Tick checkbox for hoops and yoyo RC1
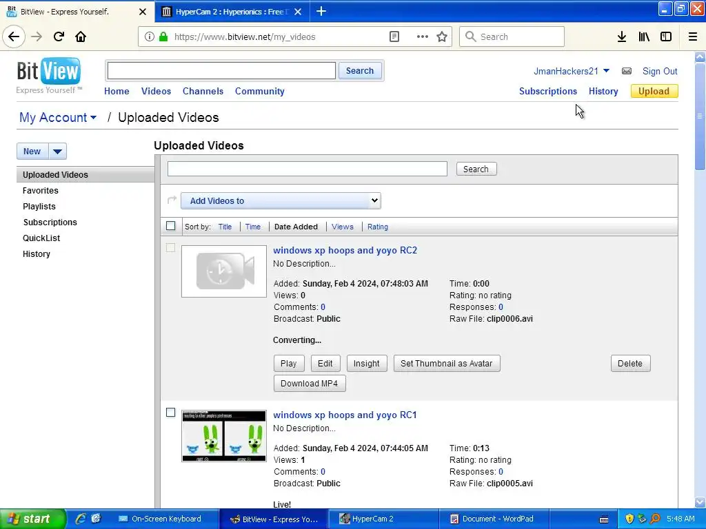The width and height of the screenshot is (706, 529). [x=171, y=413]
